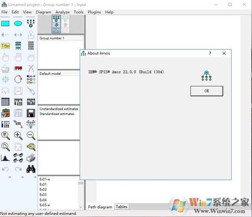Click the select all objects hand tool
Screen dimensions: 252x217
tap(18, 57)
